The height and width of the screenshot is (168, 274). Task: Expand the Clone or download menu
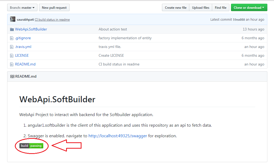click(x=249, y=8)
